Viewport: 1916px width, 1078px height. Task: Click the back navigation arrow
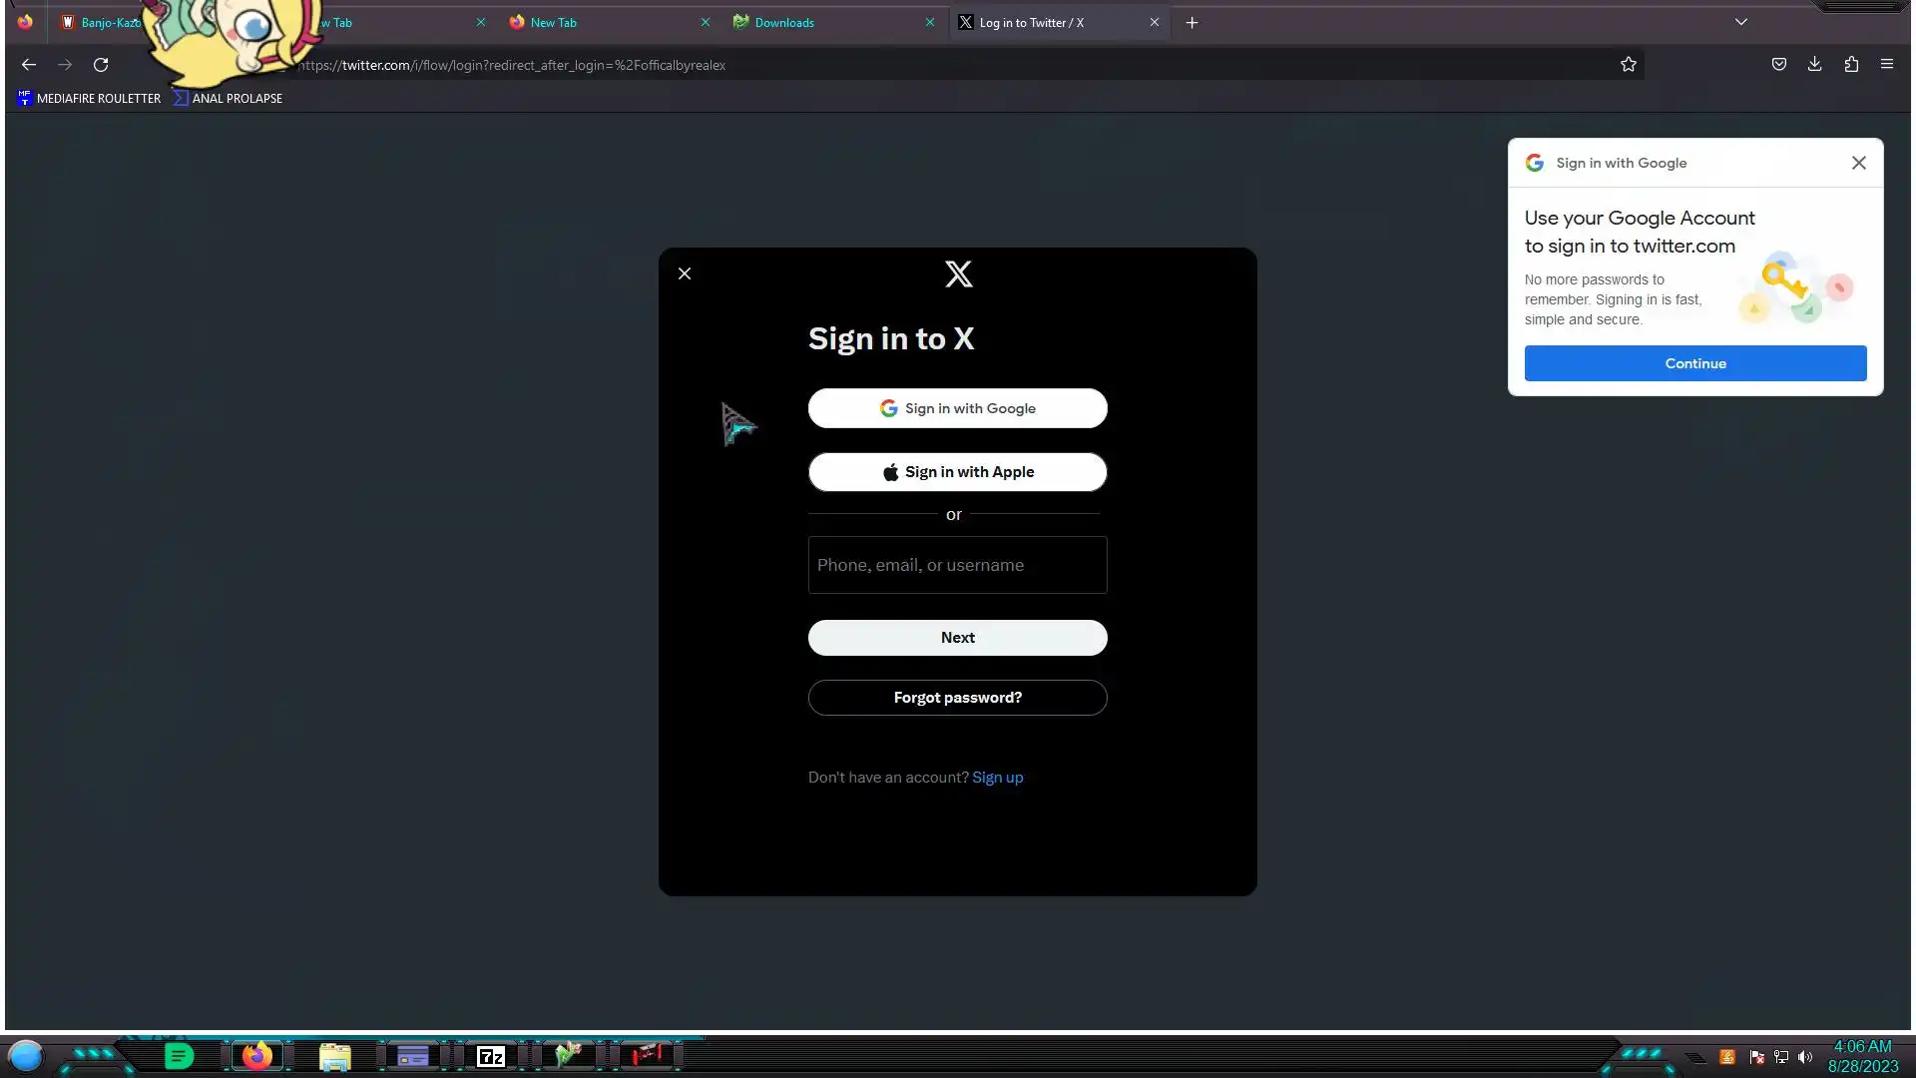click(29, 65)
